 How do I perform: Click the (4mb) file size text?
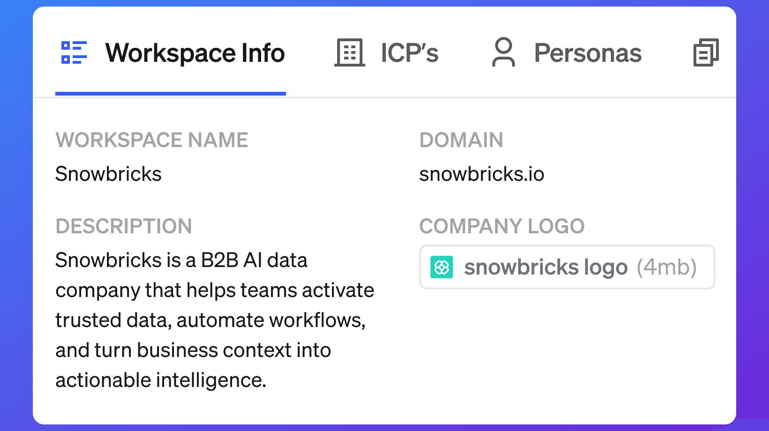[x=666, y=267]
